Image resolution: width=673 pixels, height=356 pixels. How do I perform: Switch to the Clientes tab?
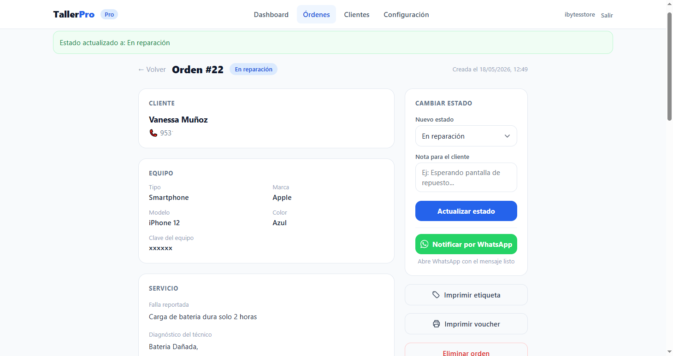point(357,14)
